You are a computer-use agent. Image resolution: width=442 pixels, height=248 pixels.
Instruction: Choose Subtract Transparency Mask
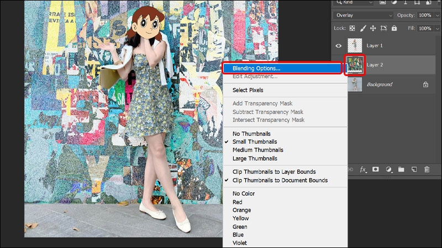click(268, 112)
